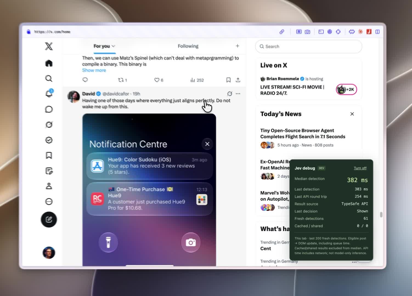Screen dimensions: 412x296
Task: Toggle the split view icon in toolbar
Action: tap(377, 32)
